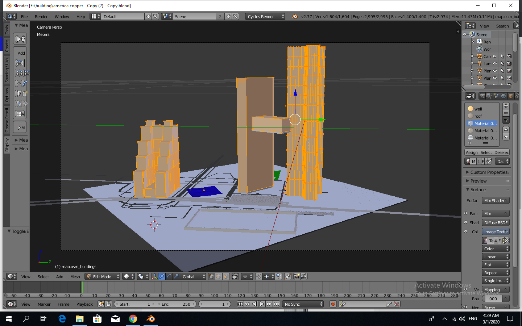The image size is (522, 326).
Task: Toggle proportional editing in the 3D view header
Action: pyautogui.click(x=245, y=276)
